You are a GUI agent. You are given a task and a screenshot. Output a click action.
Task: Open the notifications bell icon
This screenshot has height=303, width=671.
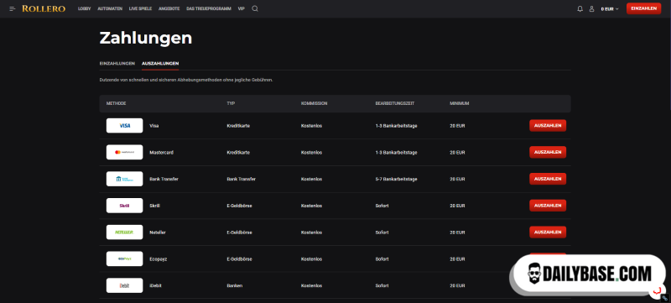pos(580,8)
